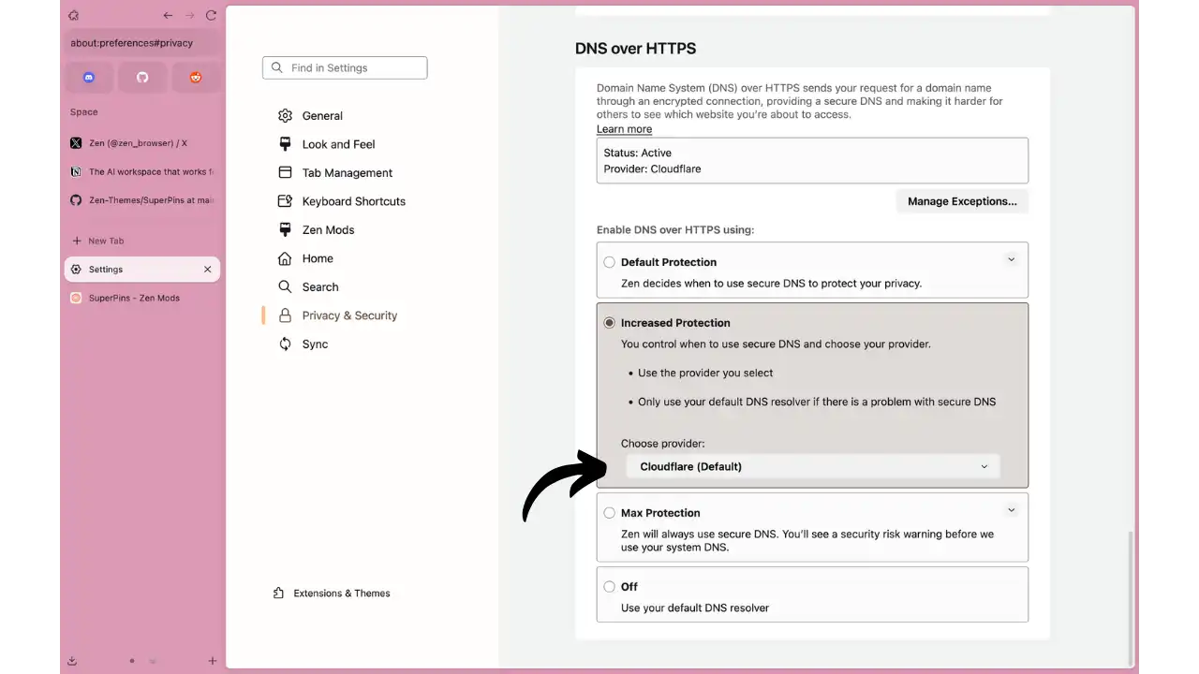Reload the current page
The height and width of the screenshot is (674, 1199).
tap(211, 15)
